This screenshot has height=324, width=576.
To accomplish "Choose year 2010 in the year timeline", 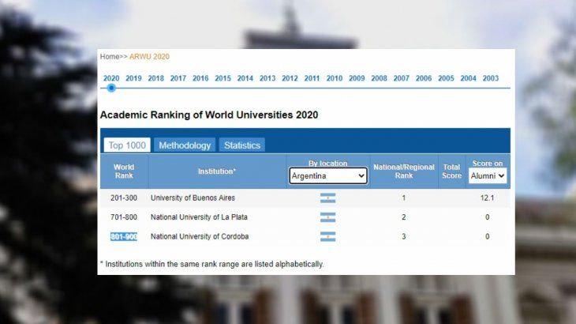I will 335,78.
